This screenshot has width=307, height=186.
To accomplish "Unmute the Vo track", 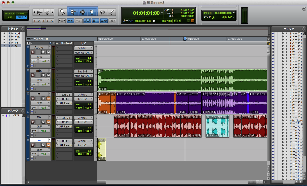I will 48,122.
